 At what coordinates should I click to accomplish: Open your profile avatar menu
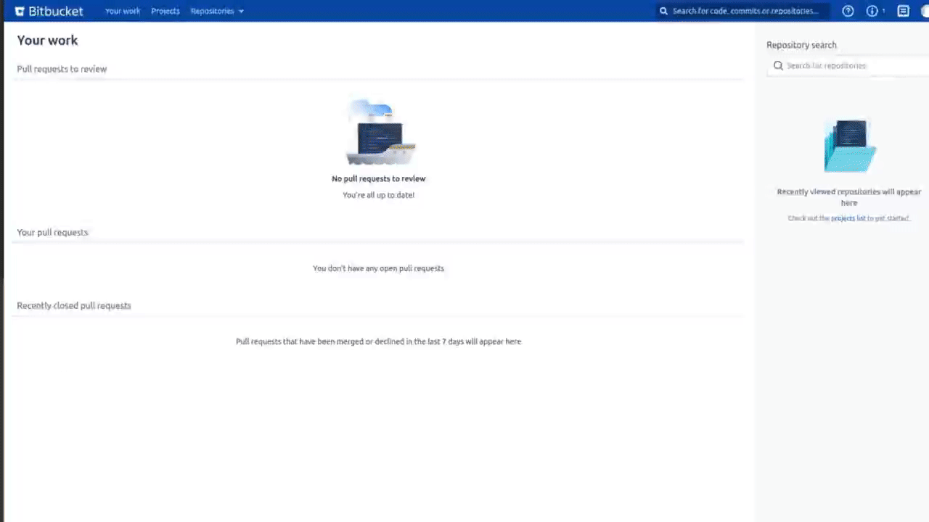click(925, 10)
